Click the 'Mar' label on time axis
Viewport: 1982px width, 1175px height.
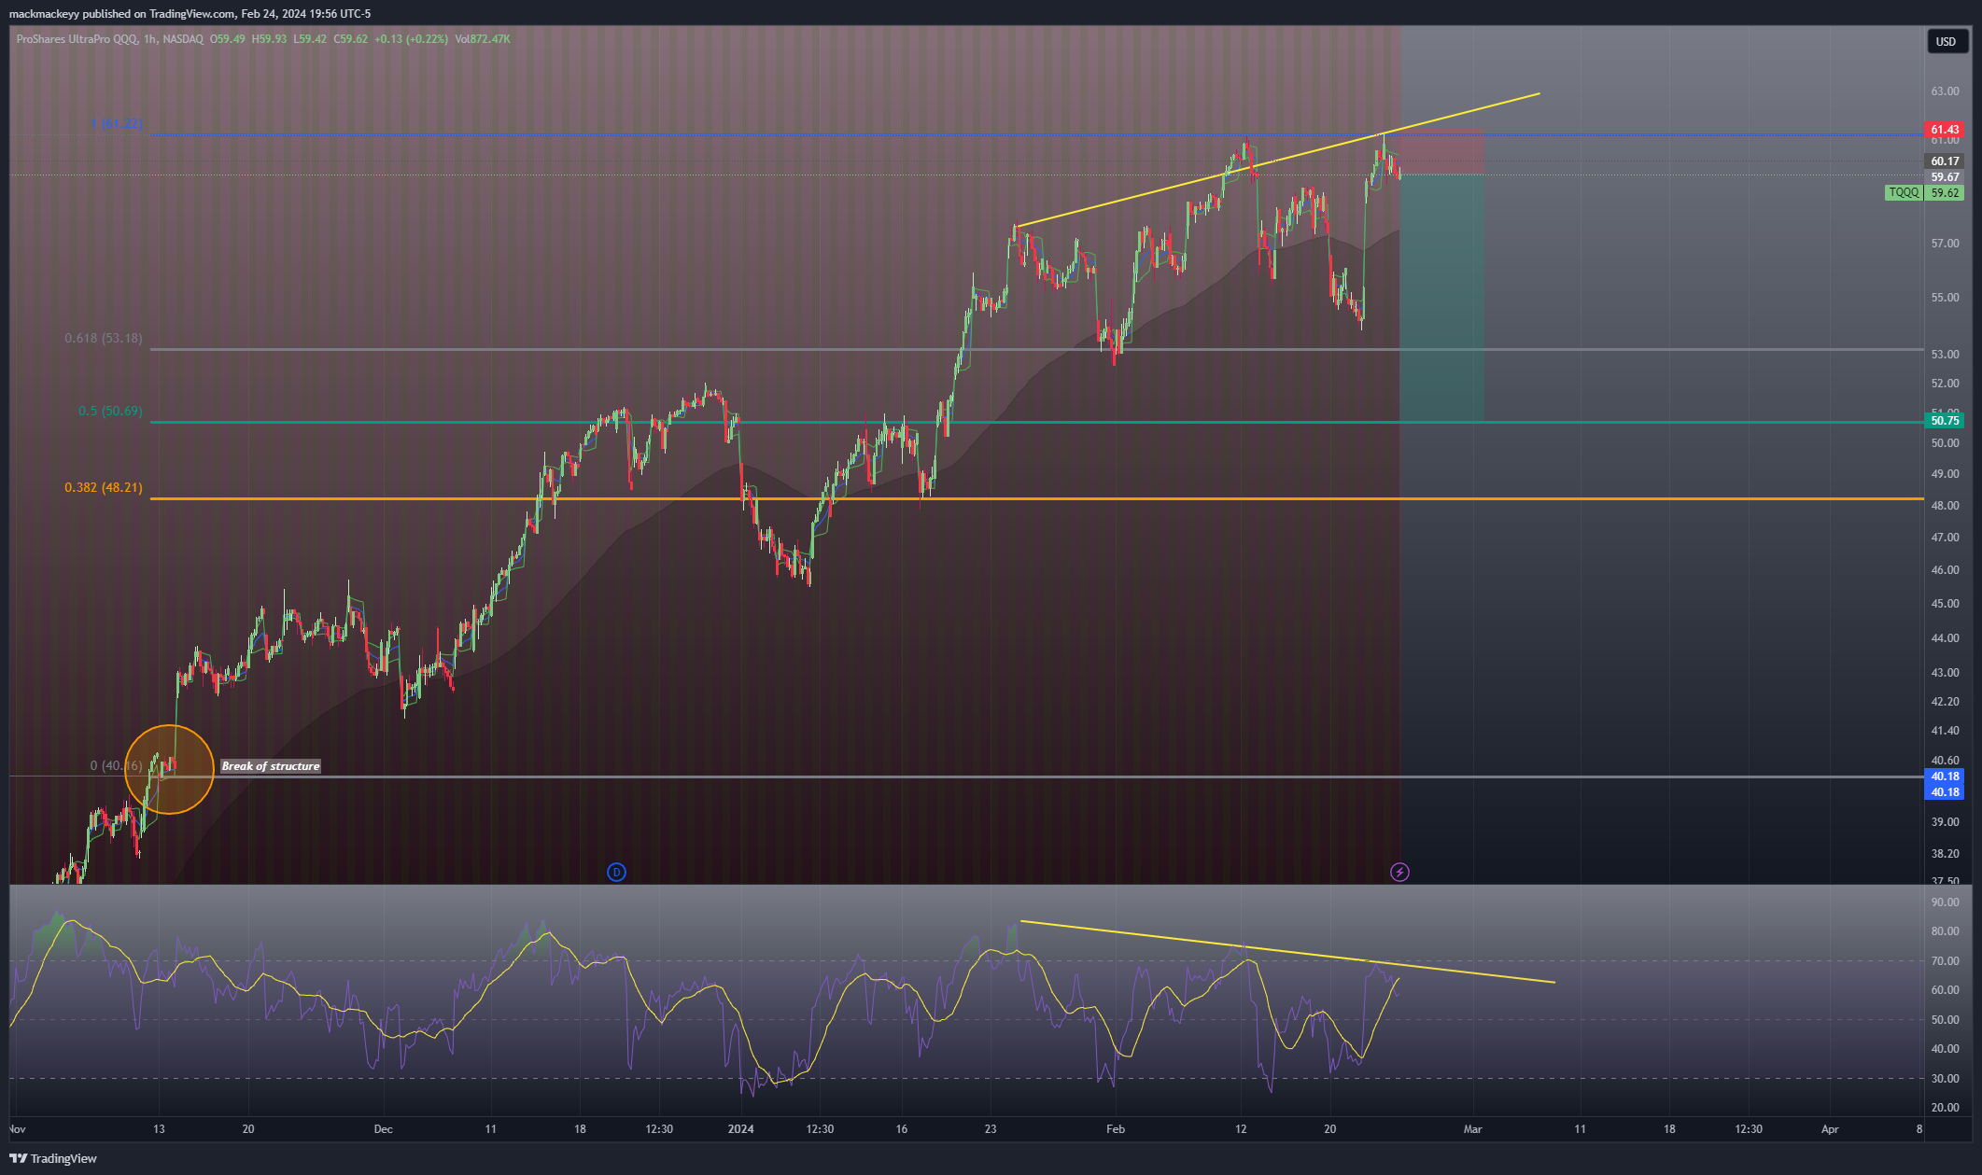[1472, 1129]
